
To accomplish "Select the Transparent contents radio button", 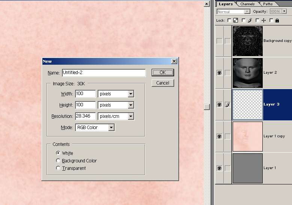I will coord(58,168).
